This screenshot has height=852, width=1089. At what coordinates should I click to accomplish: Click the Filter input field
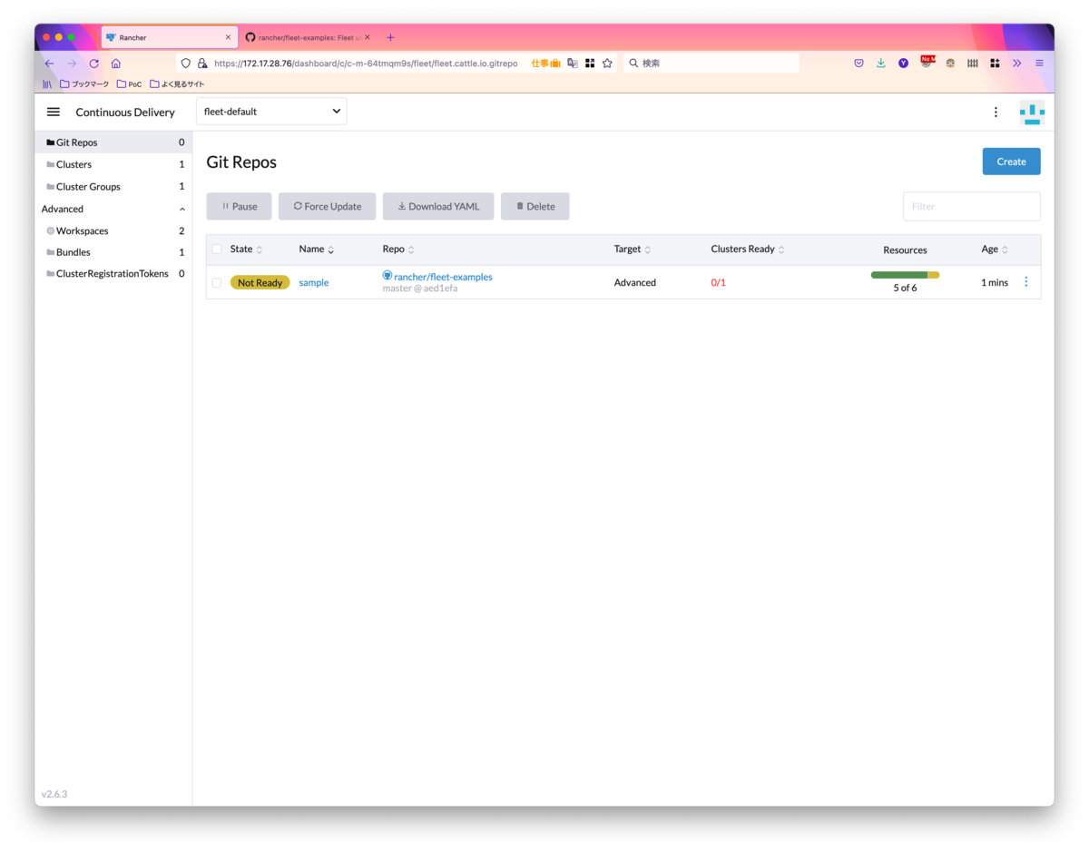(x=971, y=206)
